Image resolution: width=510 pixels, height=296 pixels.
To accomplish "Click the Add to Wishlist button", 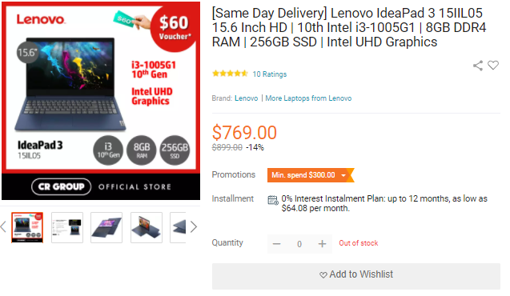I will pyautogui.click(x=356, y=276).
